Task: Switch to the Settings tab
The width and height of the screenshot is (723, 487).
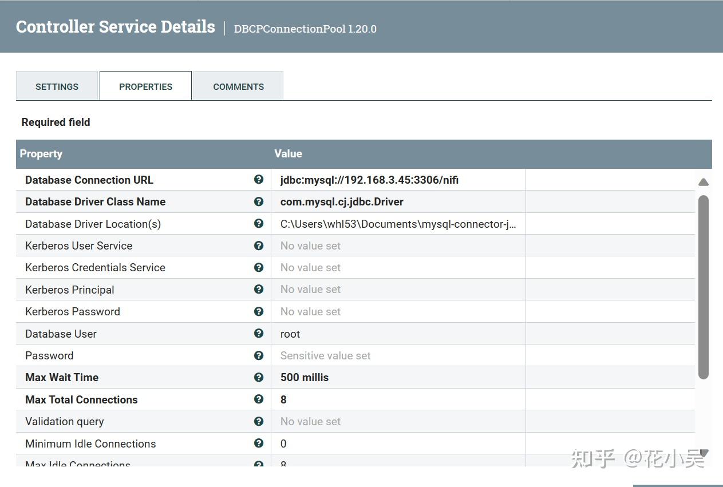Action: click(x=57, y=86)
